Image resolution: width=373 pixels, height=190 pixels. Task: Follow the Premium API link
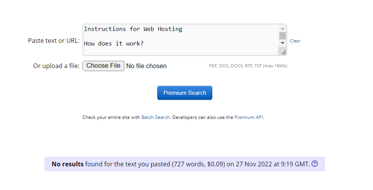coord(249,117)
